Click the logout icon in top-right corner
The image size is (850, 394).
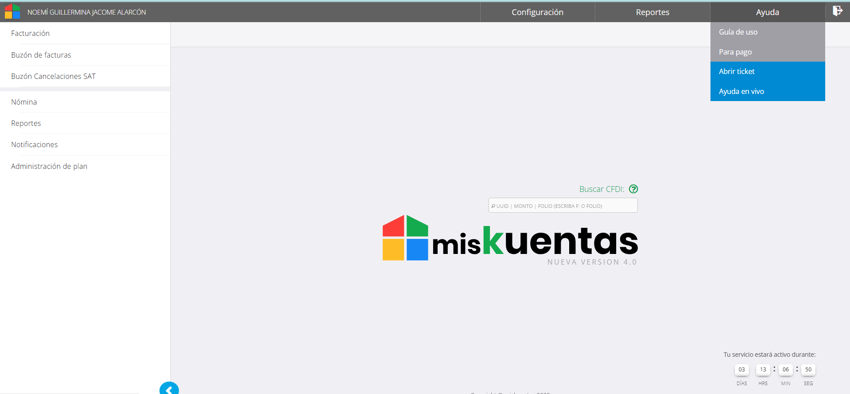point(837,11)
